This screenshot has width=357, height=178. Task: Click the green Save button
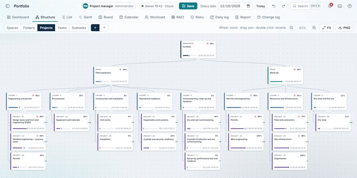pyautogui.click(x=188, y=6)
